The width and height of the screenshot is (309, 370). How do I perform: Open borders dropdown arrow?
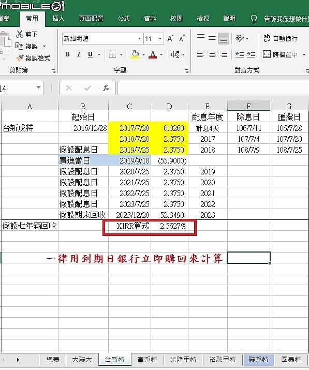click(x=121, y=54)
